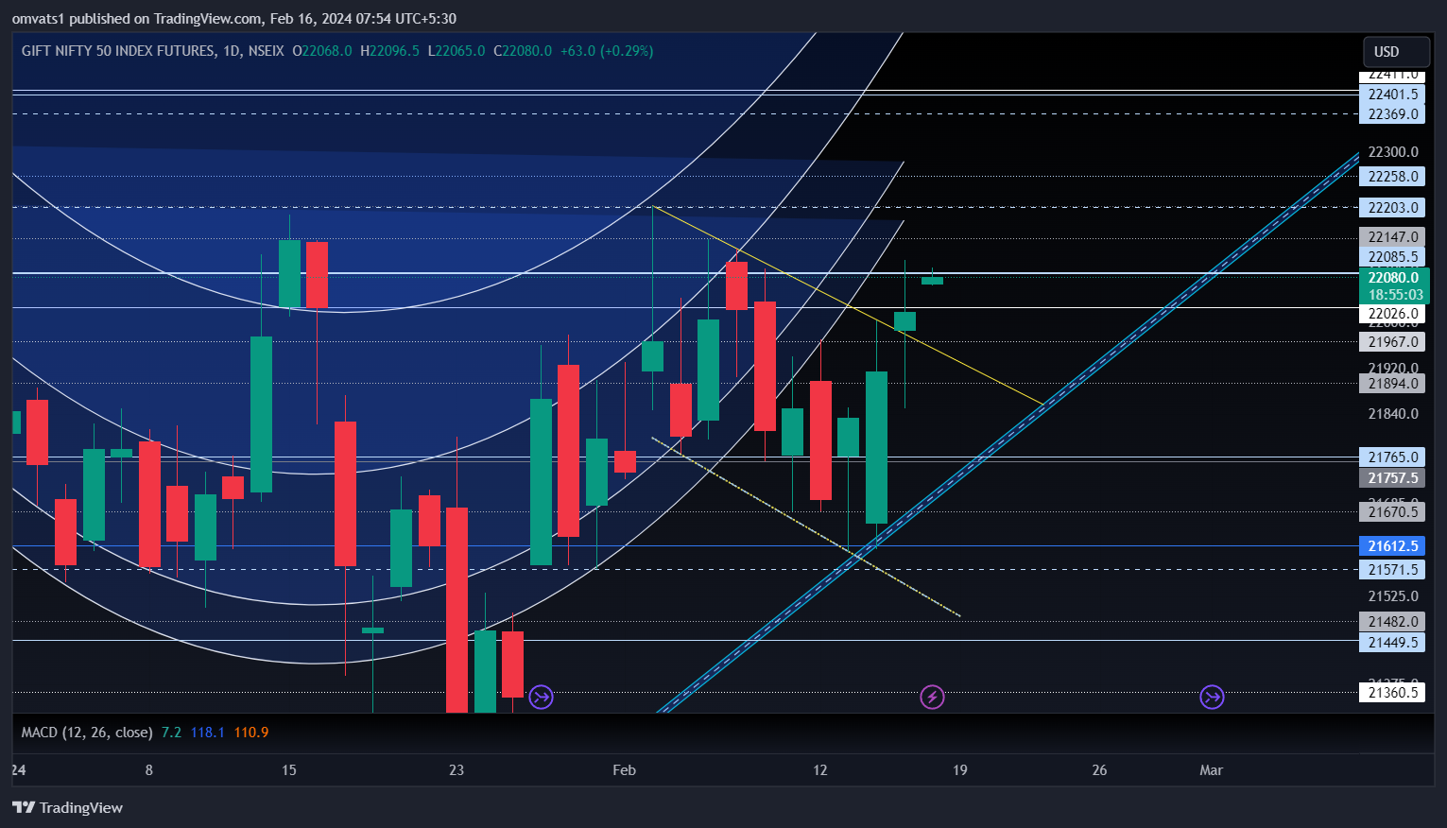Viewport: 1447px width, 828px height.
Task: Open the USD currency selector
Action: coord(1397,52)
